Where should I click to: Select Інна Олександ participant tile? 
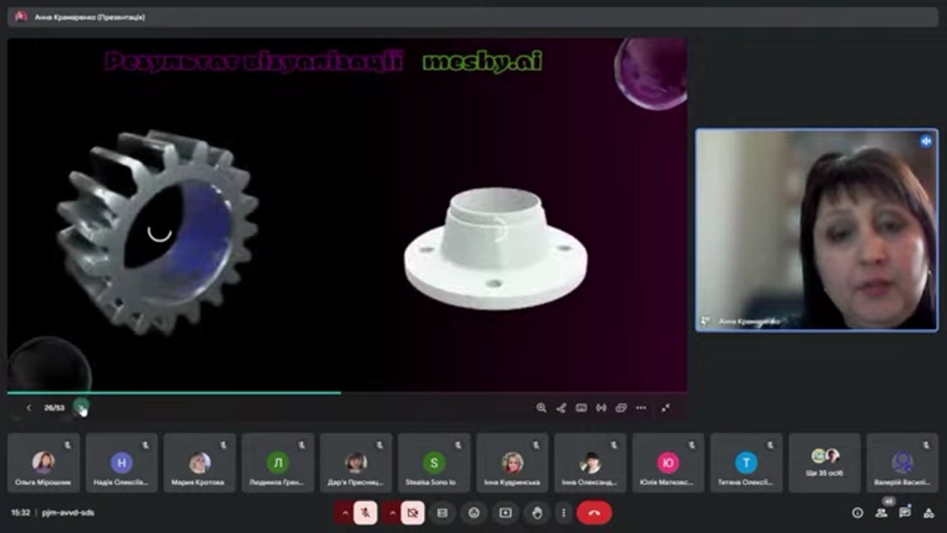click(590, 463)
